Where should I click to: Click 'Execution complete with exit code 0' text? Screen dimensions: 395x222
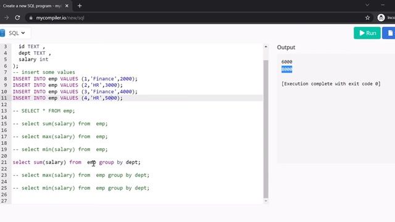[x=331, y=84]
